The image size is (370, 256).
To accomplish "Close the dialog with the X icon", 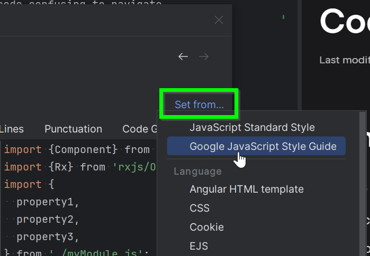I will 219,20.
